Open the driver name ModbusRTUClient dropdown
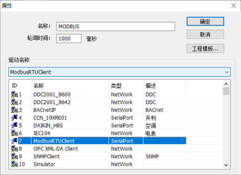241x175 pixels. coord(119,72)
